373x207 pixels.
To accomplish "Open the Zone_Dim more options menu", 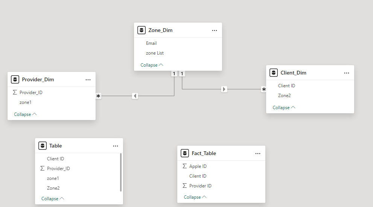I will pos(215,30).
